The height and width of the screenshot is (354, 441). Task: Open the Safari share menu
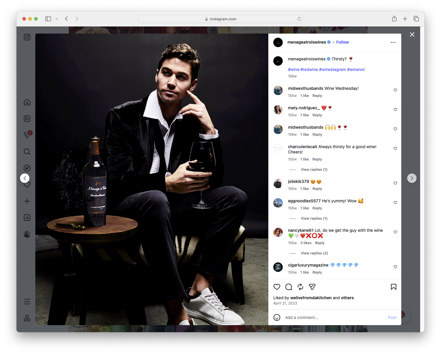click(x=394, y=19)
